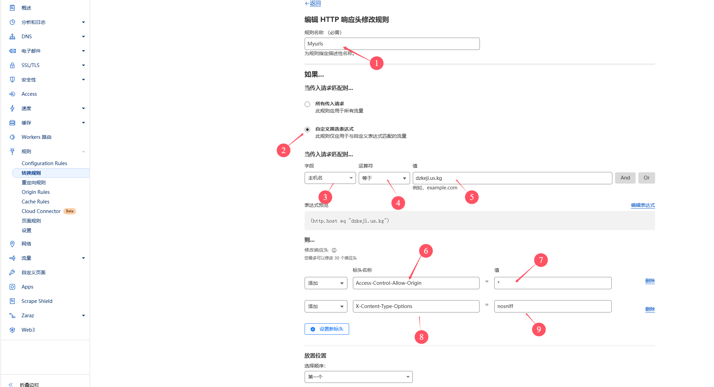Screen dimensions: 714x387
Task: Click the X-Content-Type-Options header name field
Action: click(416, 306)
